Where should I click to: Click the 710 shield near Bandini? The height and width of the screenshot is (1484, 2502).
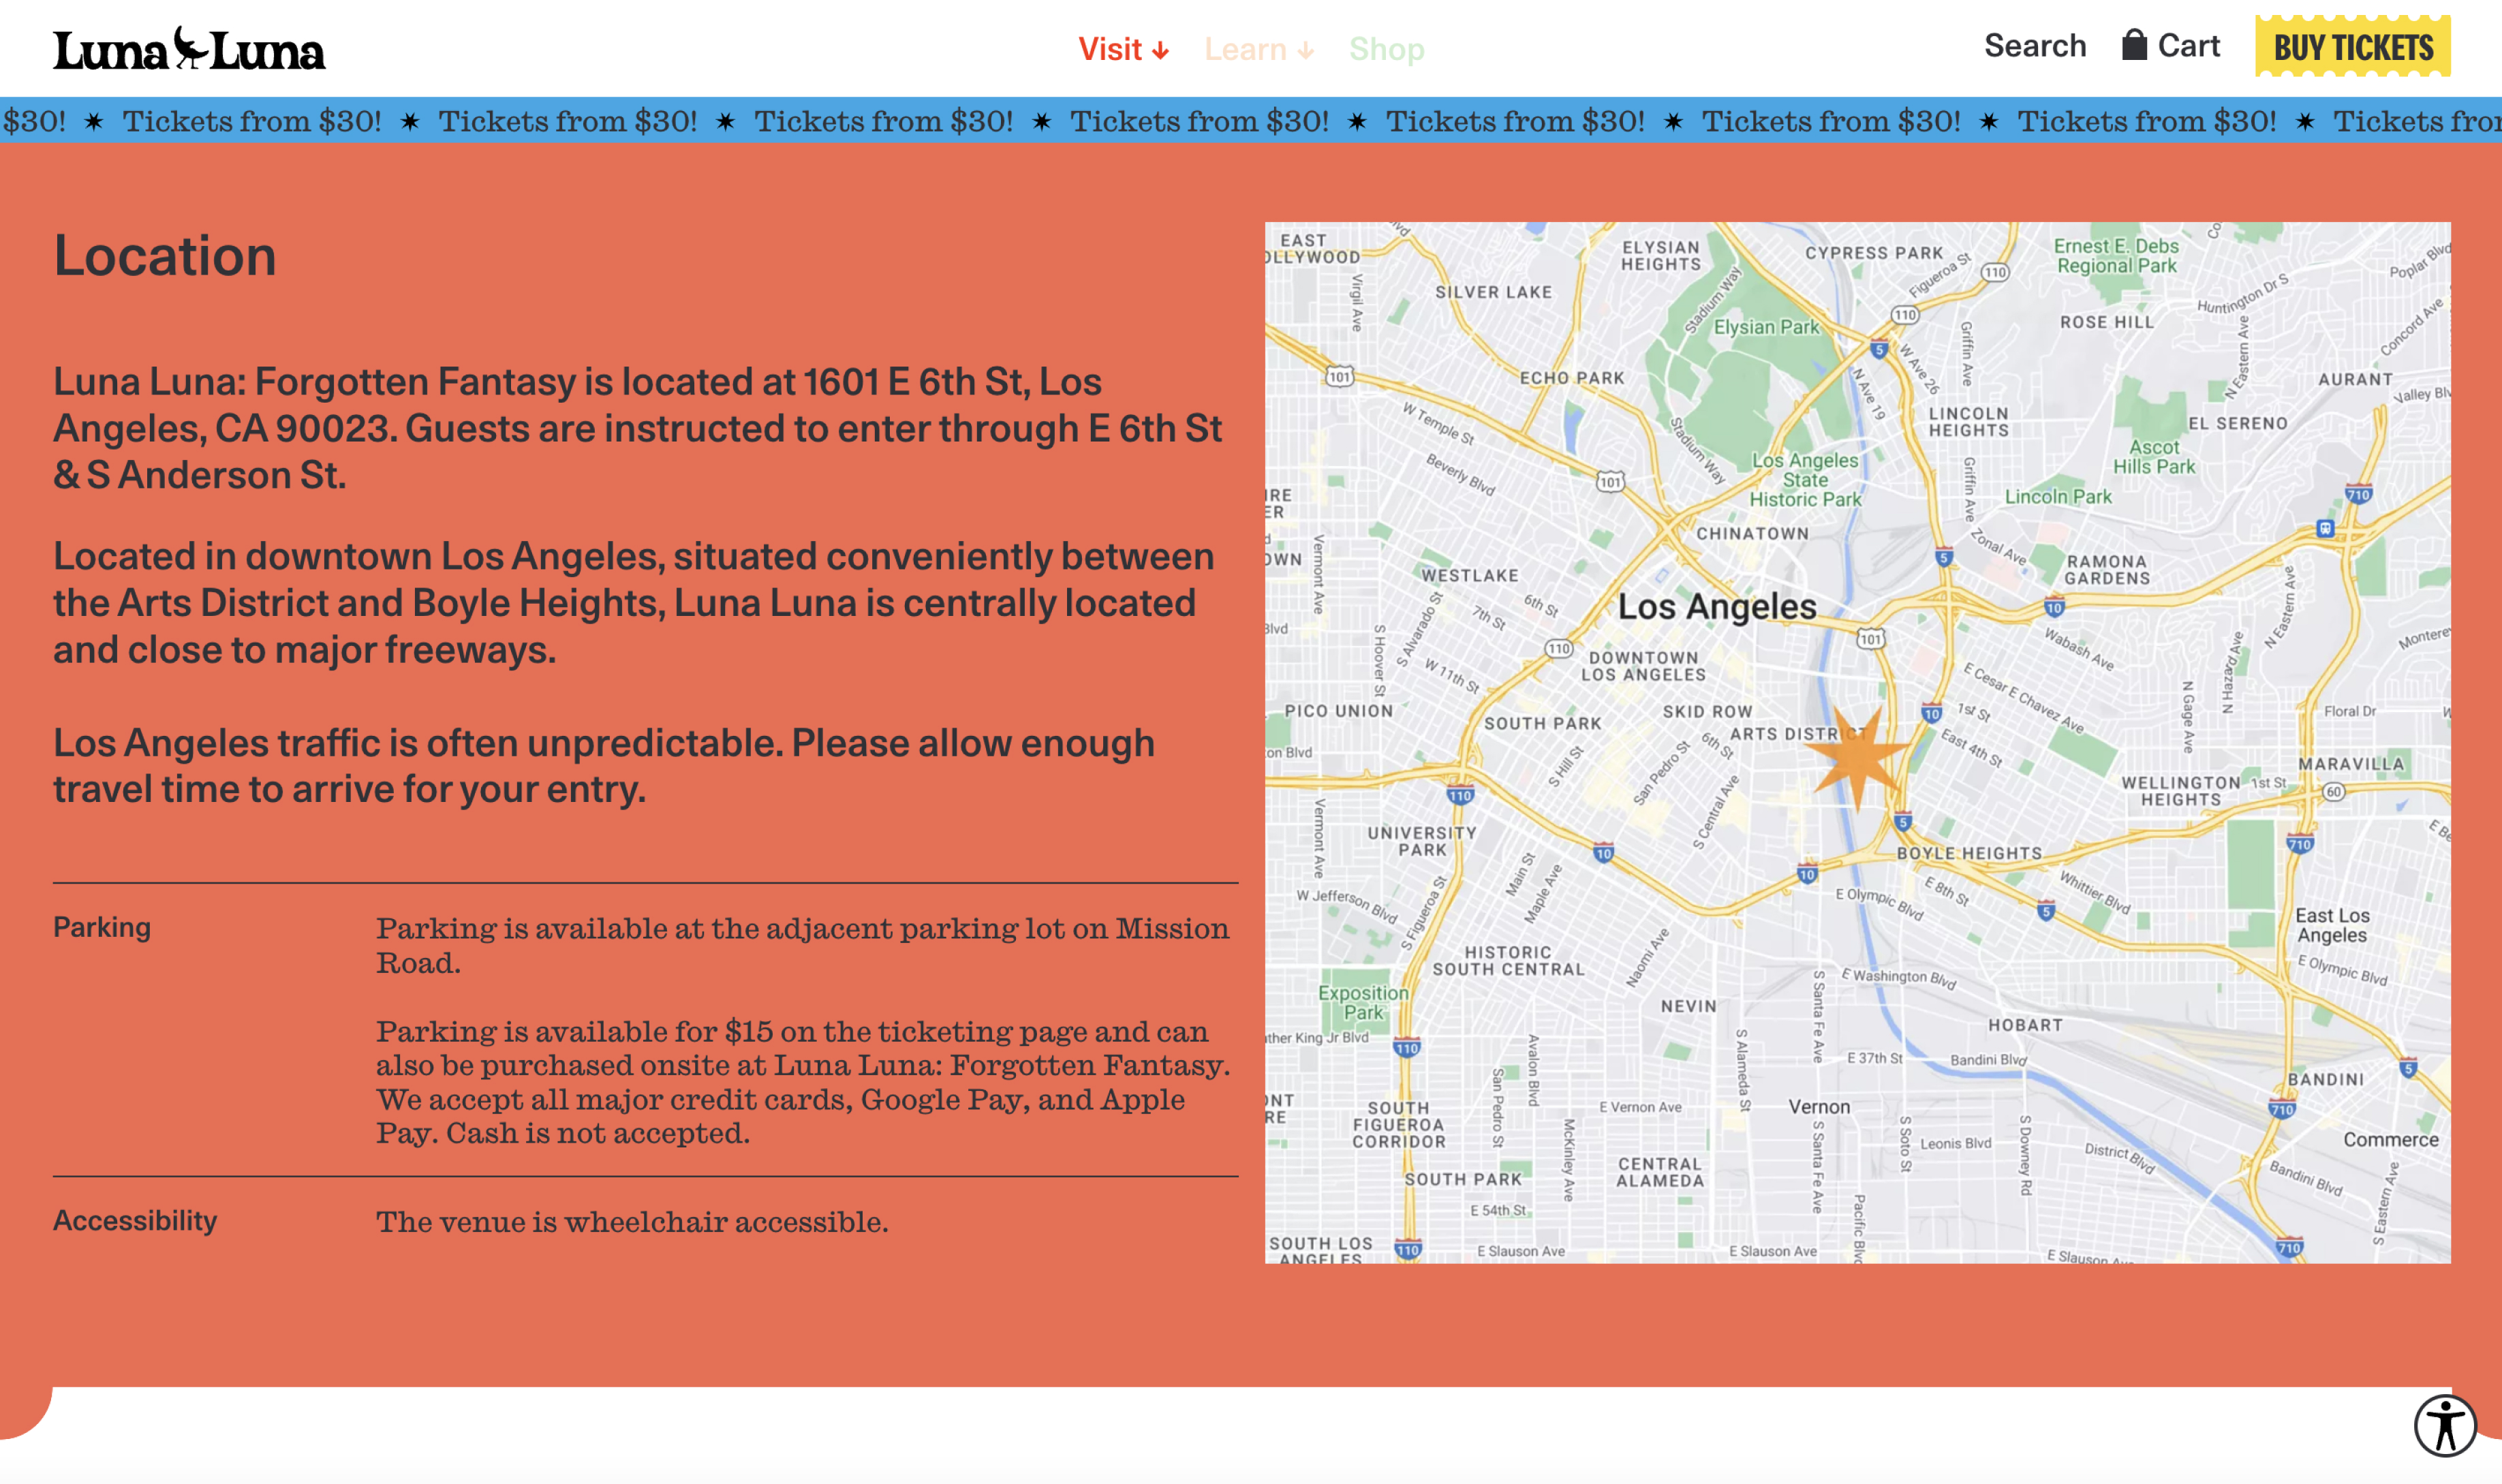[2282, 1109]
